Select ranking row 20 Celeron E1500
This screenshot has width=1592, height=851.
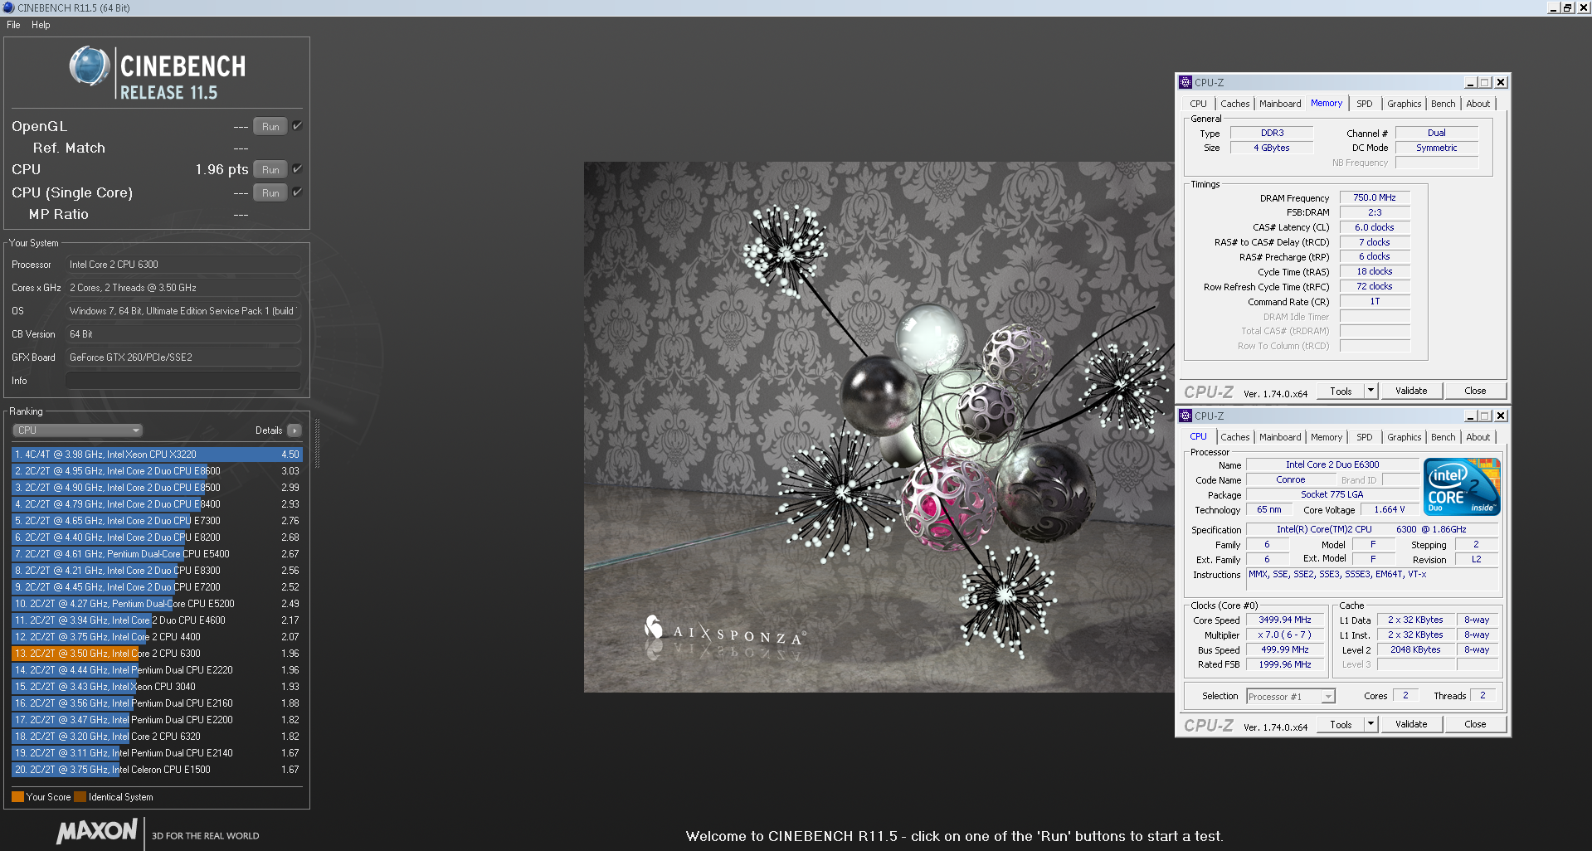click(x=157, y=770)
